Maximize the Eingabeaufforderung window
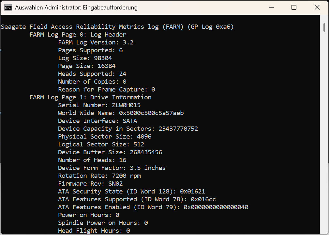The width and height of the screenshot is (329, 235). (x=294, y=8)
